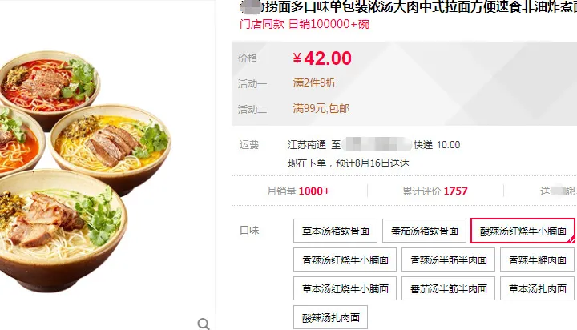The height and width of the screenshot is (330, 577).
Task: Click the 满99元,包邮 promotion text
Action: (x=321, y=108)
